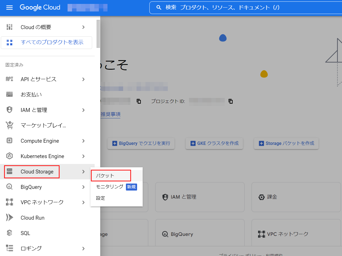
Task: Click the copy icon next to プロジェクト ID
Action: coord(231,101)
